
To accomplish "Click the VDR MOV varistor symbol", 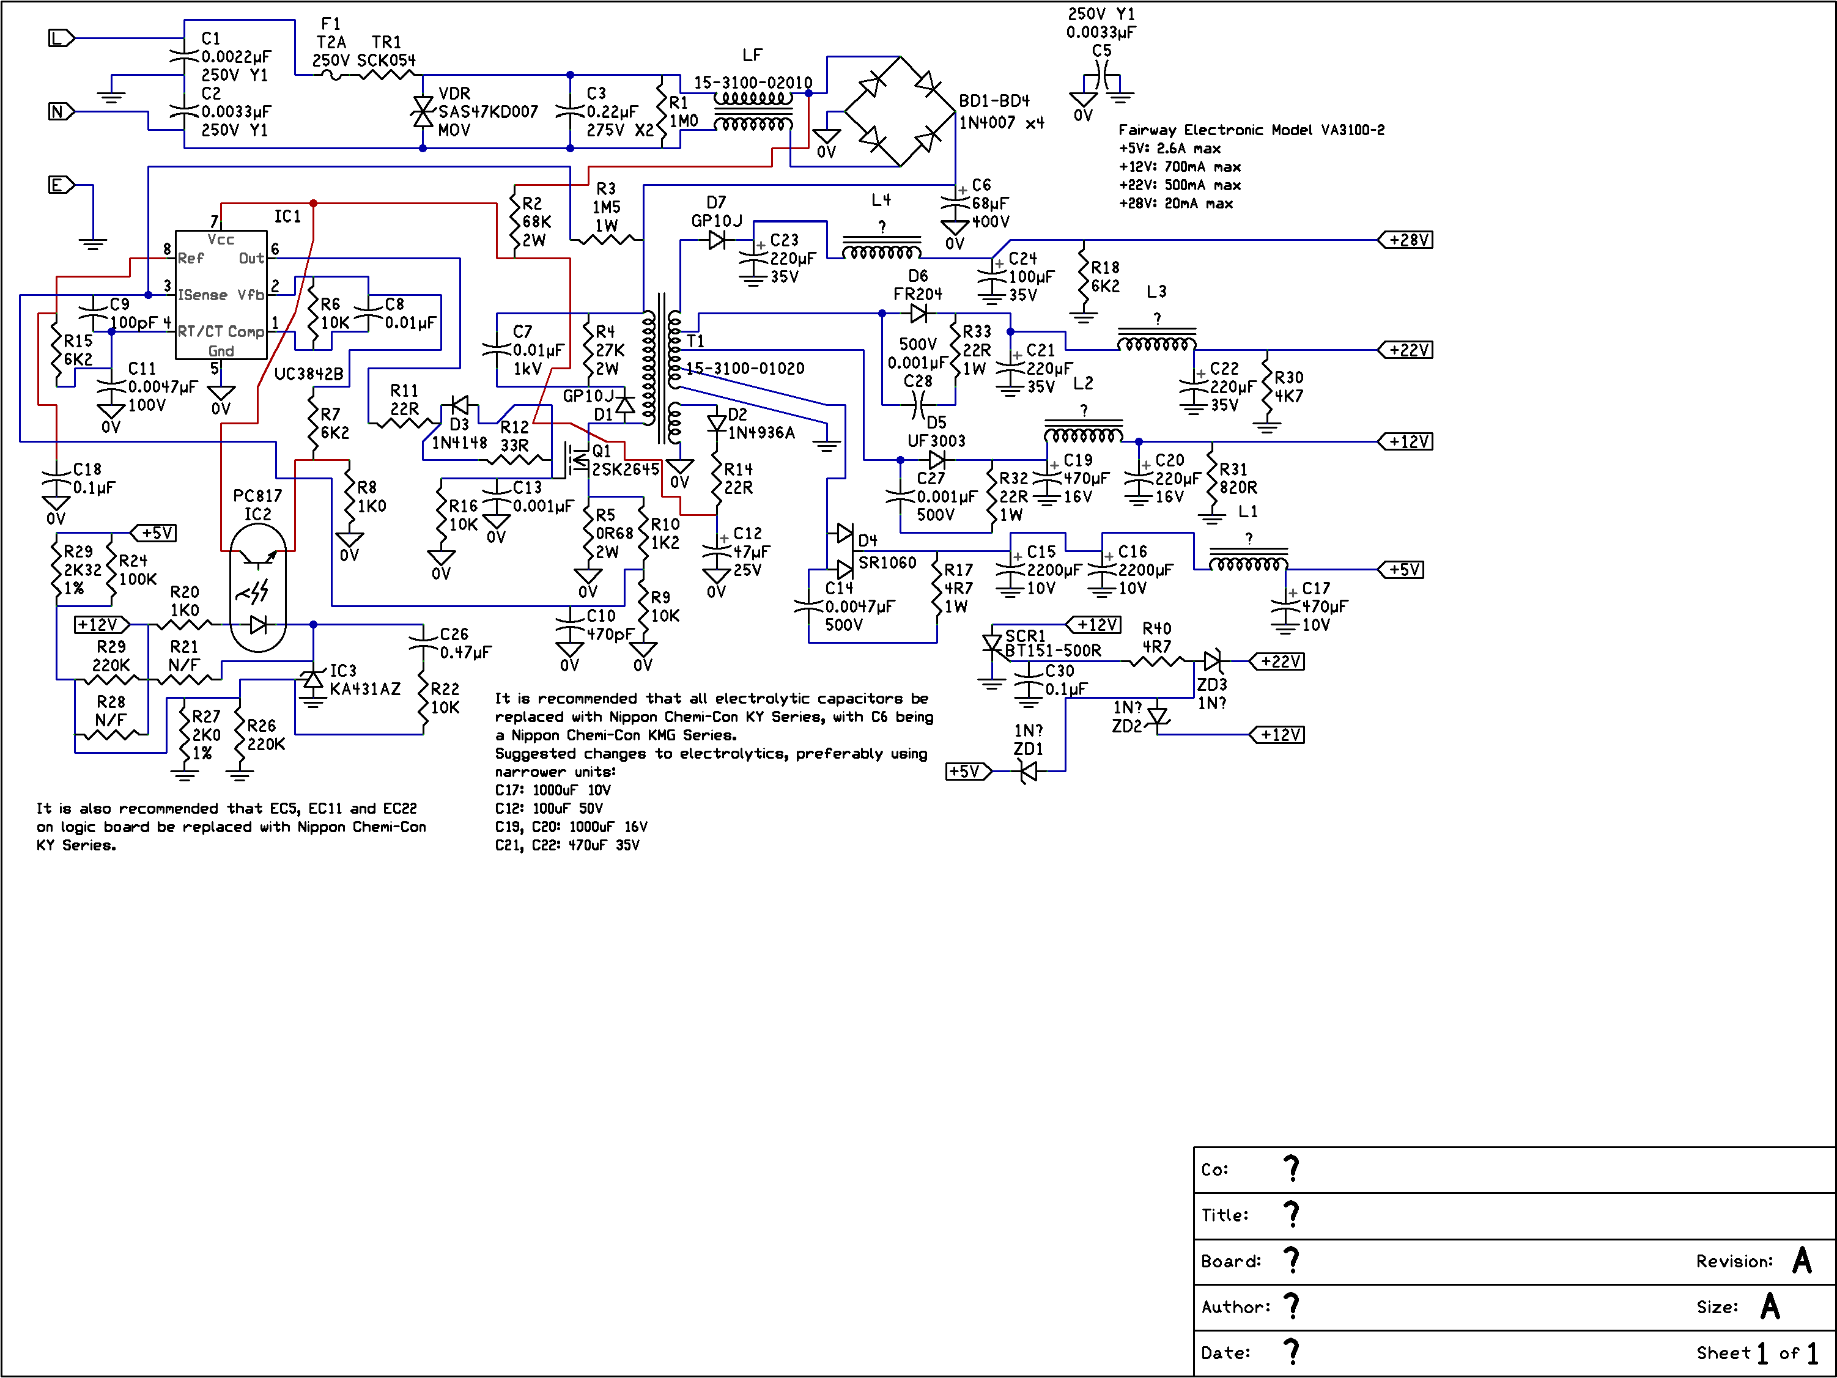I will [423, 111].
